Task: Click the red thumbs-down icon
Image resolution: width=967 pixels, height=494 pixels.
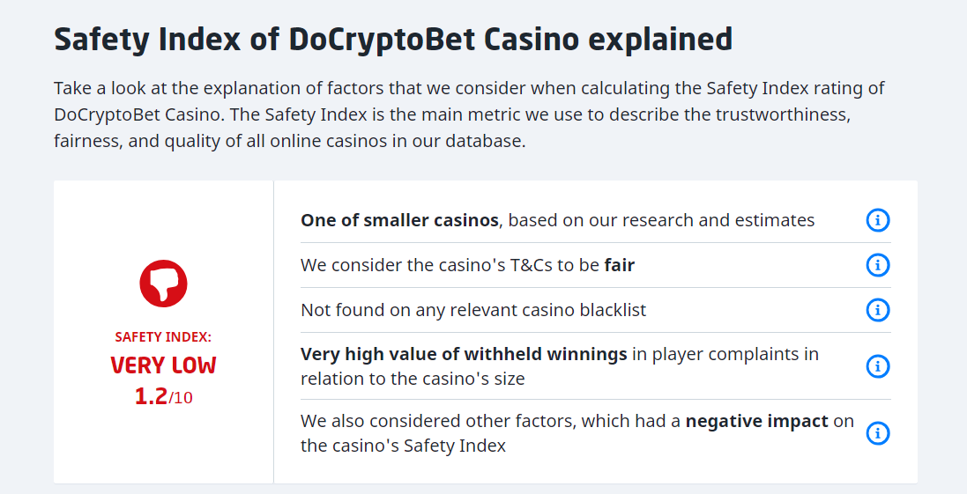Action: [x=163, y=284]
